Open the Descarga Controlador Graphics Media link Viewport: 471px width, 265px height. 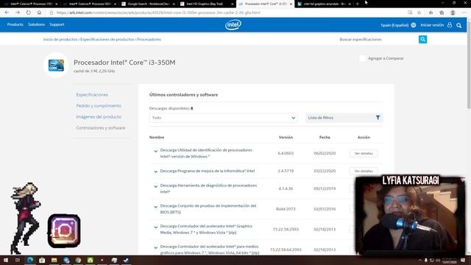coord(206,229)
